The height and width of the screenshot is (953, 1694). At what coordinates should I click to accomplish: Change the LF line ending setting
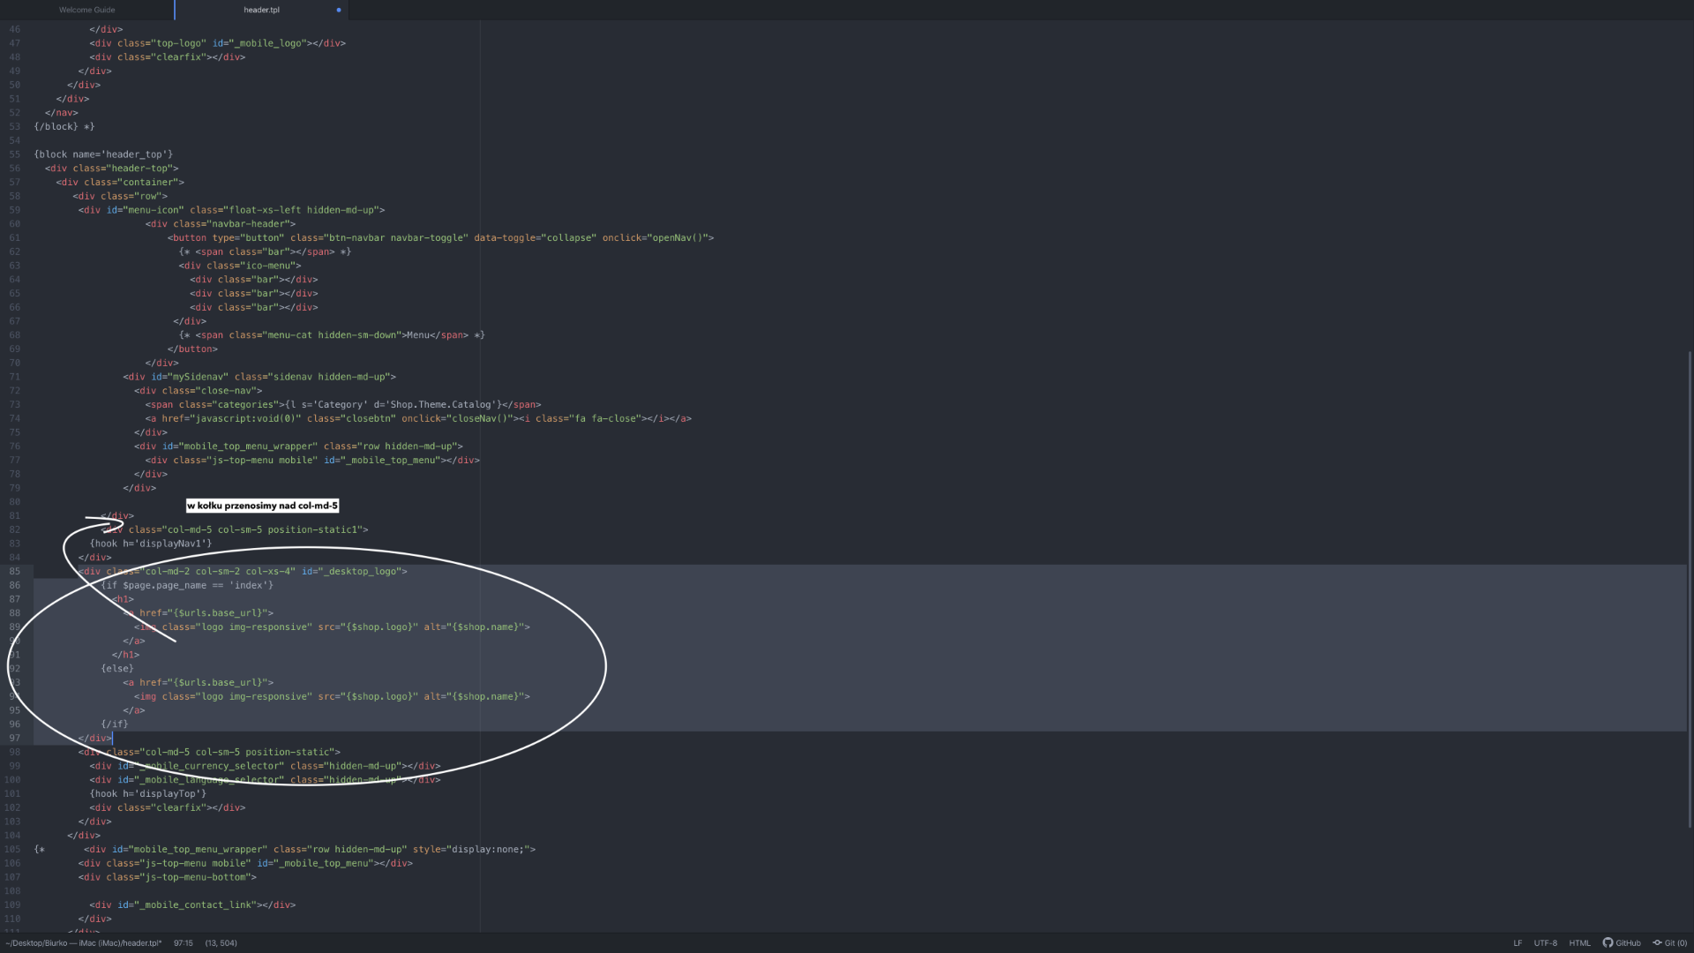[x=1518, y=942]
